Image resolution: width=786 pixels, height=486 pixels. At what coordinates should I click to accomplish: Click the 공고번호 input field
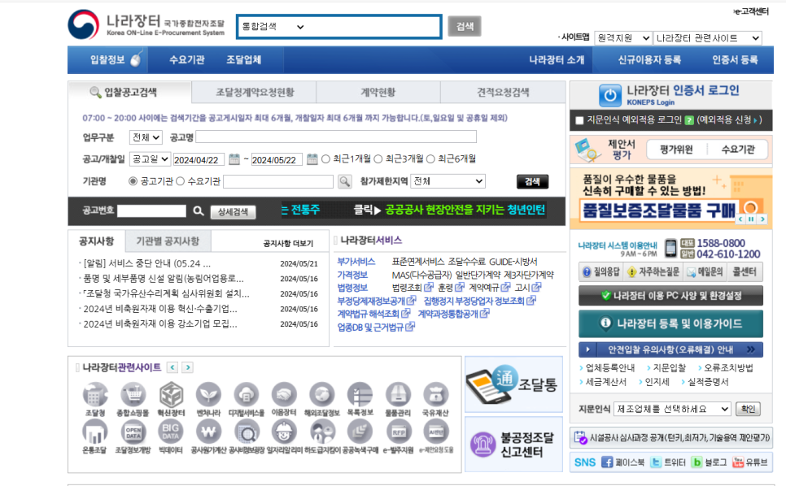pyautogui.click(x=151, y=211)
